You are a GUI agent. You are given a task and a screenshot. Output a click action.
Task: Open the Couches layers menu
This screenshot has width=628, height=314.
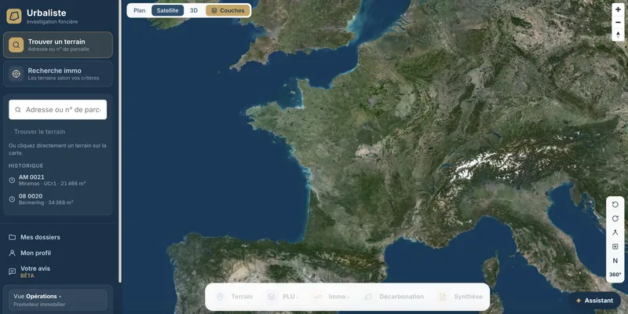(x=228, y=10)
